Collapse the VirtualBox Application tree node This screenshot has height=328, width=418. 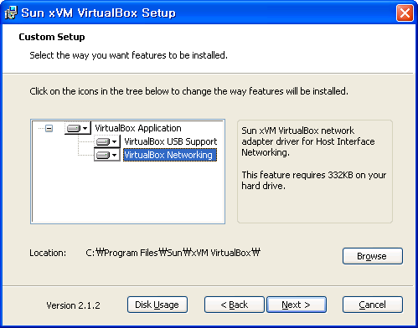[49, 128]
